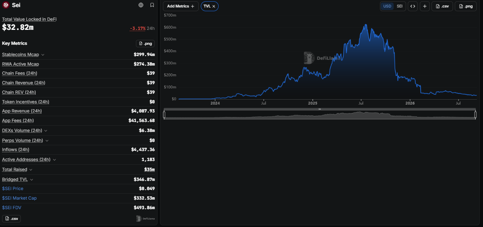
Task: Click the Chain REV (24h) label
Action: 19,92
